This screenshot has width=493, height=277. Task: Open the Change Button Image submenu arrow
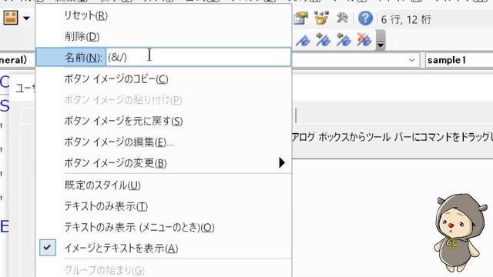pos(282,162)
